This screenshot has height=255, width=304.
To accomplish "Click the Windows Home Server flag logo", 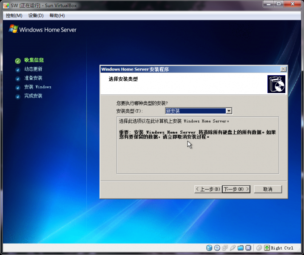I will point(13,29).
